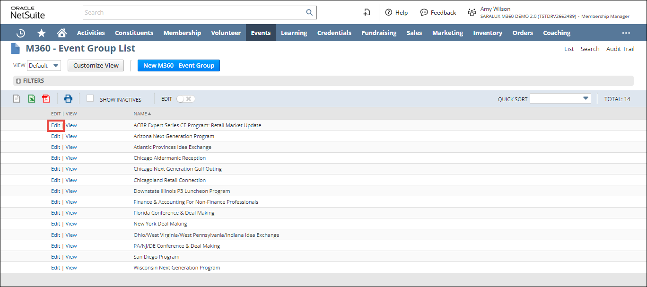This screenshot has width=647, height=287.
Task: Click New M360 - Event Group button
Action: pyautogui.click(x=178, y=66)
